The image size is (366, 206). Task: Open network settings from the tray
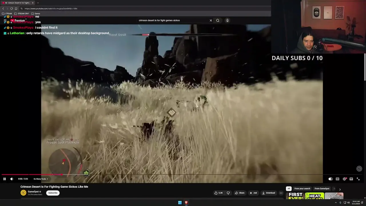[345, 203]
